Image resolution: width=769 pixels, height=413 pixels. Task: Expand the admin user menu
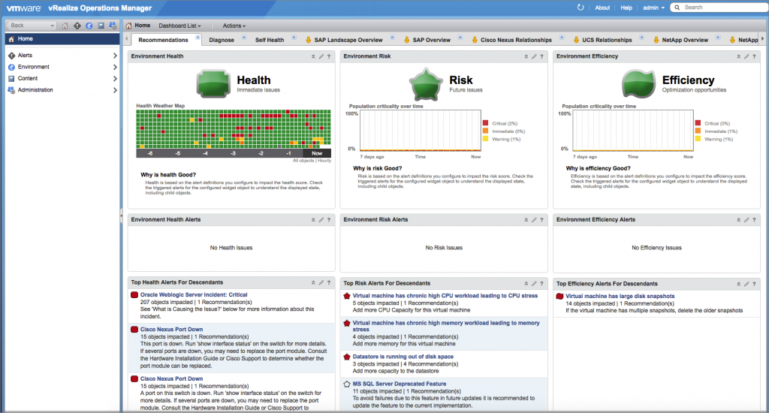point(654,8)
